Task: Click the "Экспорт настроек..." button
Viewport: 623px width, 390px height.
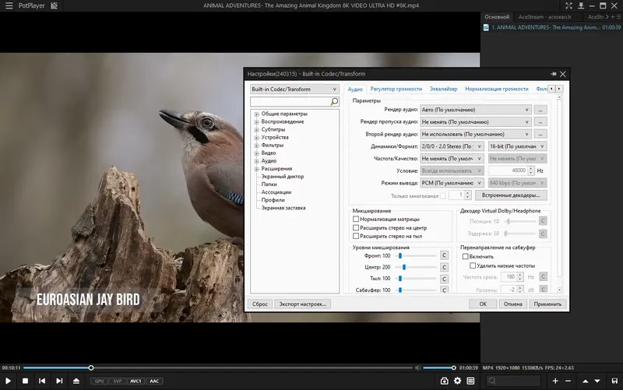Action: [x=304, y=304]
